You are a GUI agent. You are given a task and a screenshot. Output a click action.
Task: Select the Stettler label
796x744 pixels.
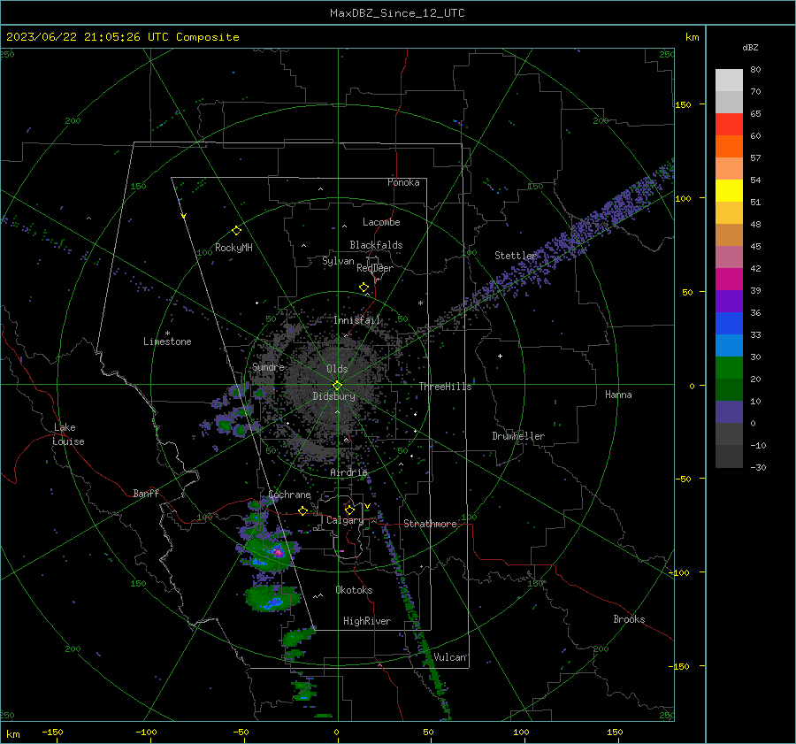coord(516,256)
